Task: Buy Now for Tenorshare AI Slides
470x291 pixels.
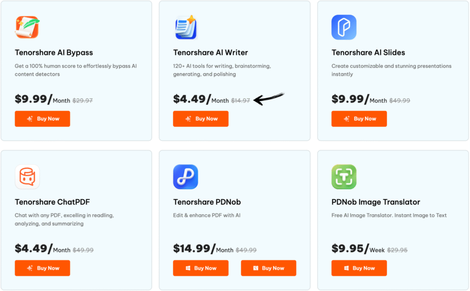Action: [x=359, y=118]
